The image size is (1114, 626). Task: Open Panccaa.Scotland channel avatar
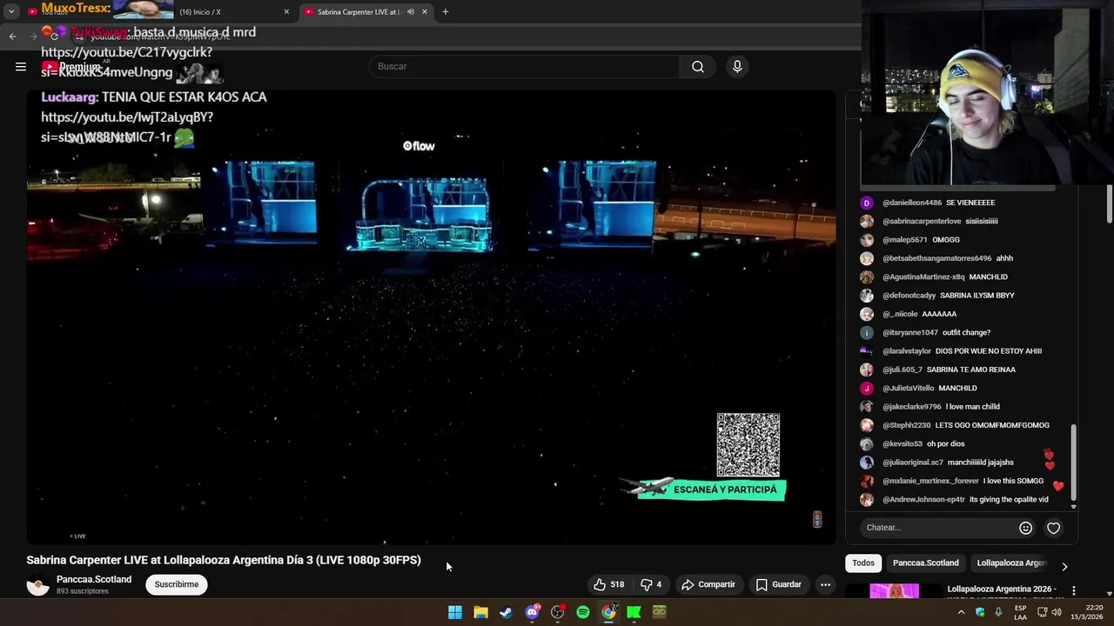(38, 584)
